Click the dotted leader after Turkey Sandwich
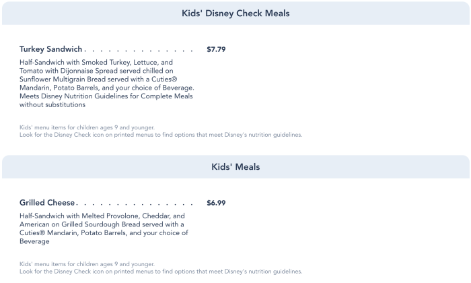The image size is (471, 283). pos(140,50)
